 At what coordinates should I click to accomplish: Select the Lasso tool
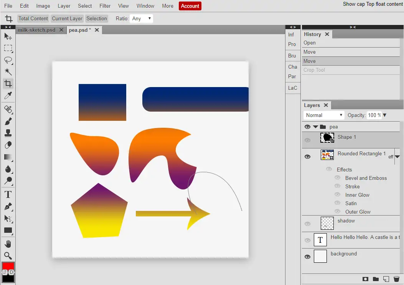click(x=8, y=60)
